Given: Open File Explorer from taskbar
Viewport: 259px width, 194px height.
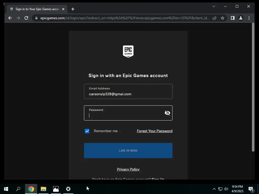Looking at the screenshot, I should click(x=44, y=189).
